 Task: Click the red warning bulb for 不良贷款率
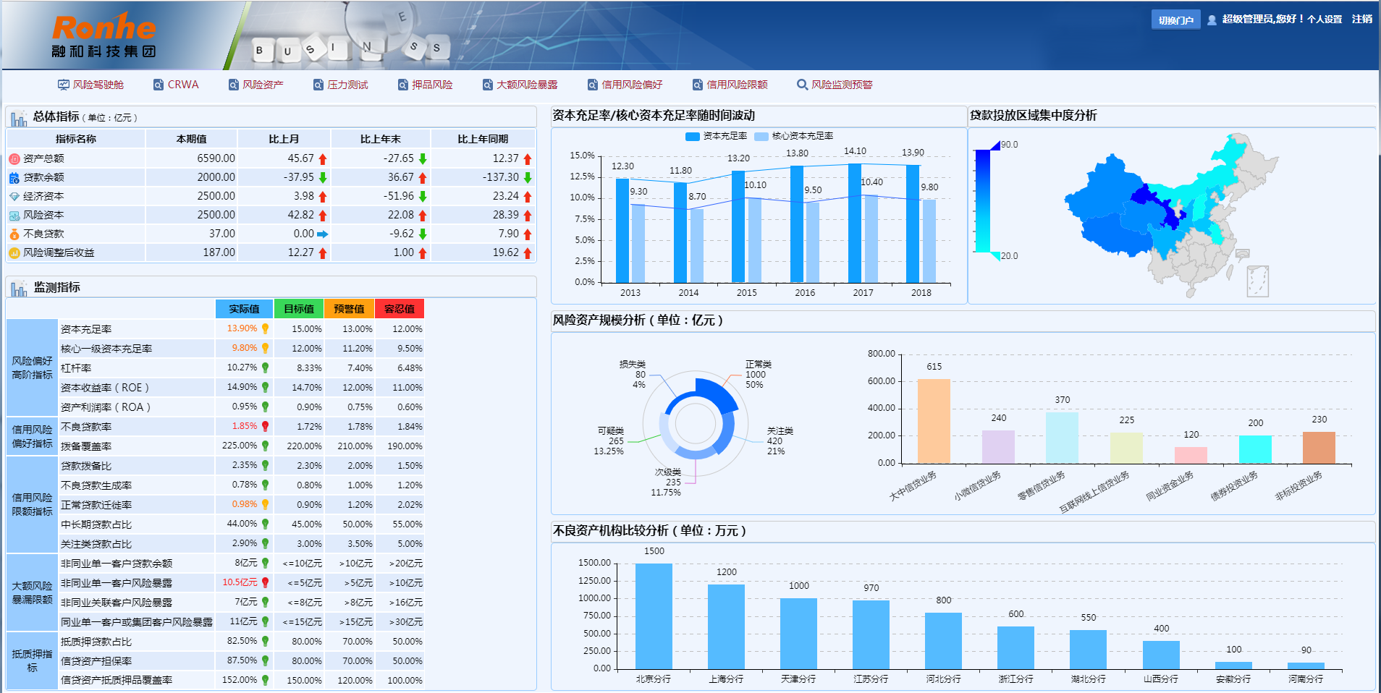pos(266,427)
